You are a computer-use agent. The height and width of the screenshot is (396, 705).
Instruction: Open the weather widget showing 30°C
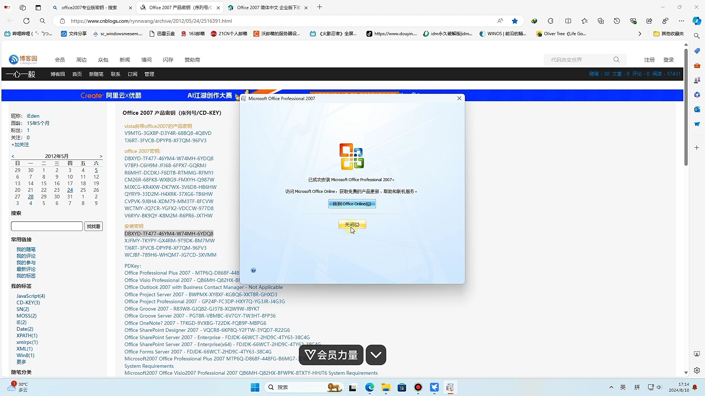18,387
